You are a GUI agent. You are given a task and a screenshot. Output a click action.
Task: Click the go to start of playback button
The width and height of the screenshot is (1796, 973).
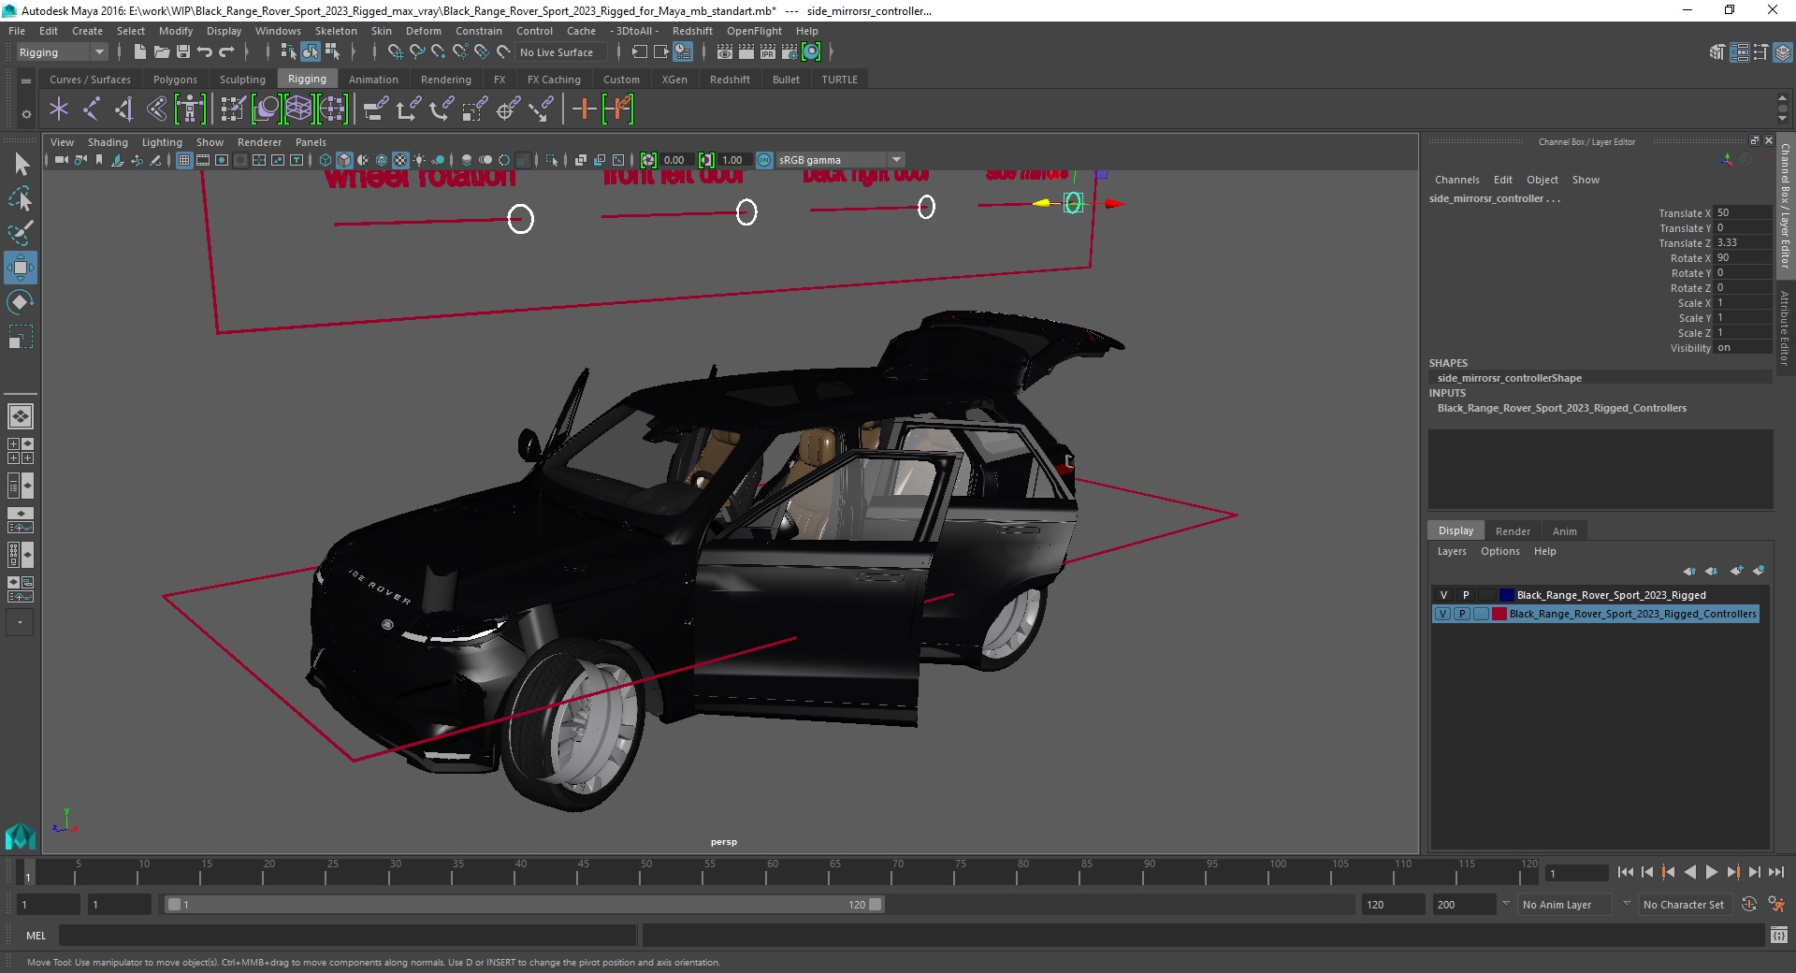(1626, 872)
